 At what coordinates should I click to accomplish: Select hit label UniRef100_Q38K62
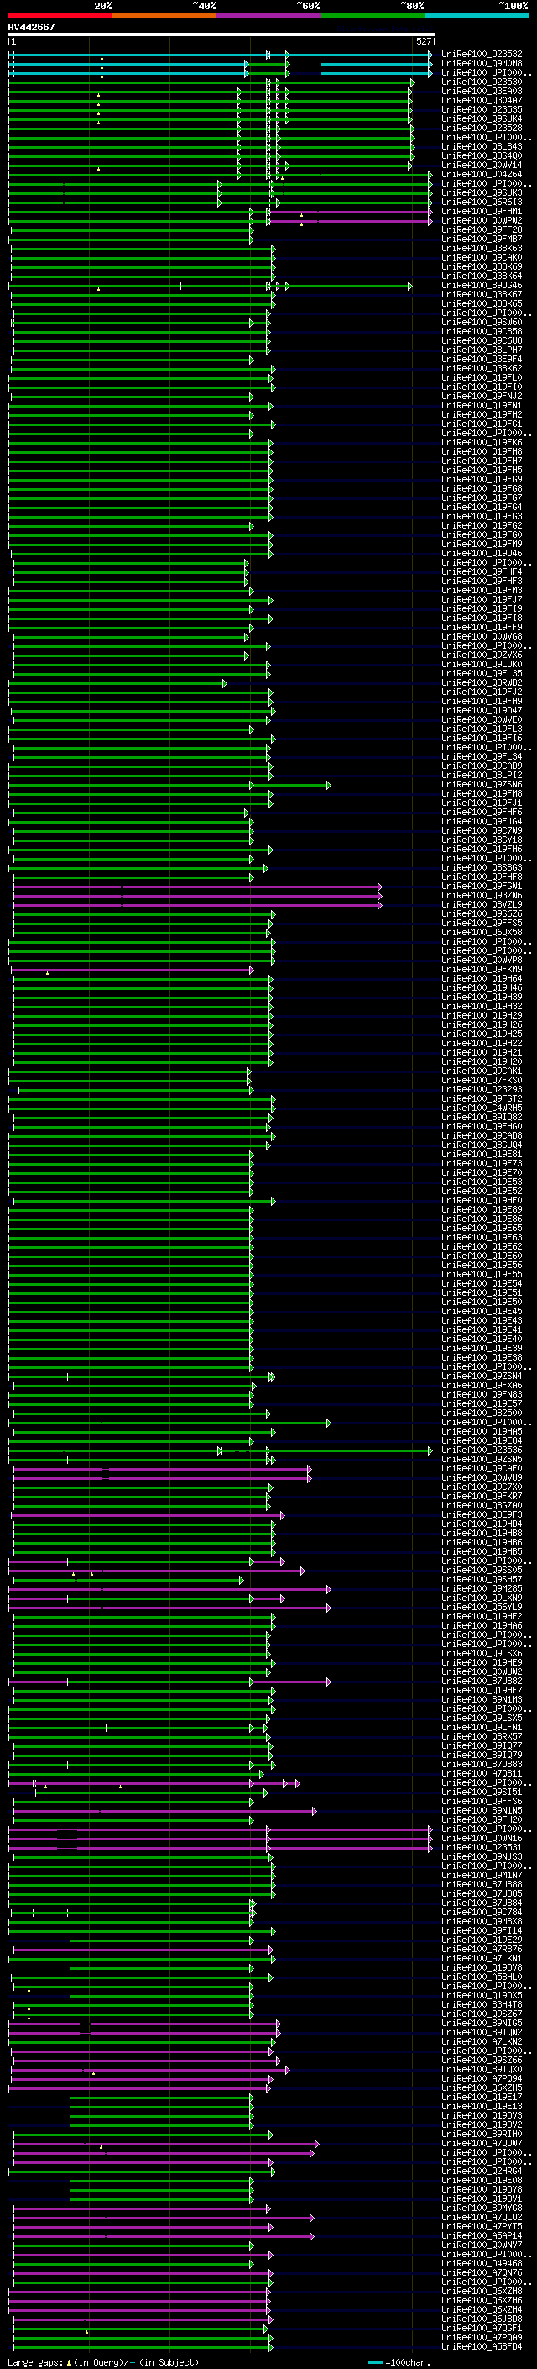[482, 368]
